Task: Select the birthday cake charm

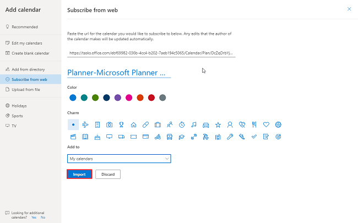Action: coord(97,137)
